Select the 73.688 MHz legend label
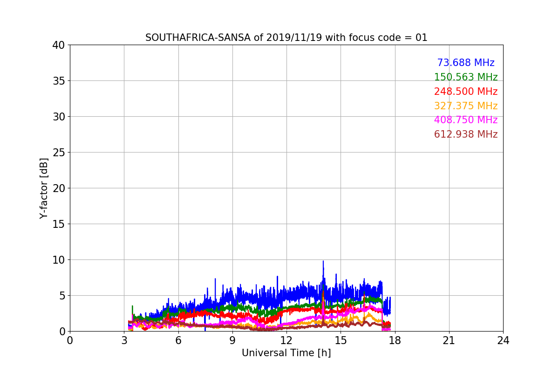Image resolution: width=559 pixels, height=372 pixels. 466,63
